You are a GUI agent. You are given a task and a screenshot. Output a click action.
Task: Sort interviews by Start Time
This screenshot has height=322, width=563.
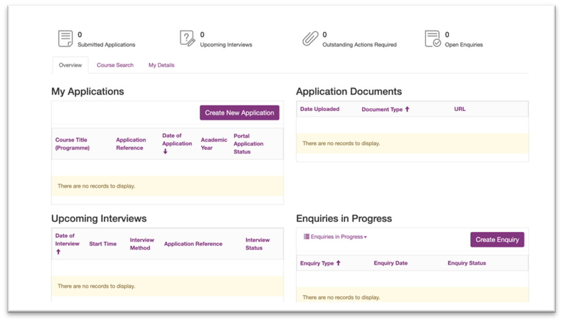103,244
